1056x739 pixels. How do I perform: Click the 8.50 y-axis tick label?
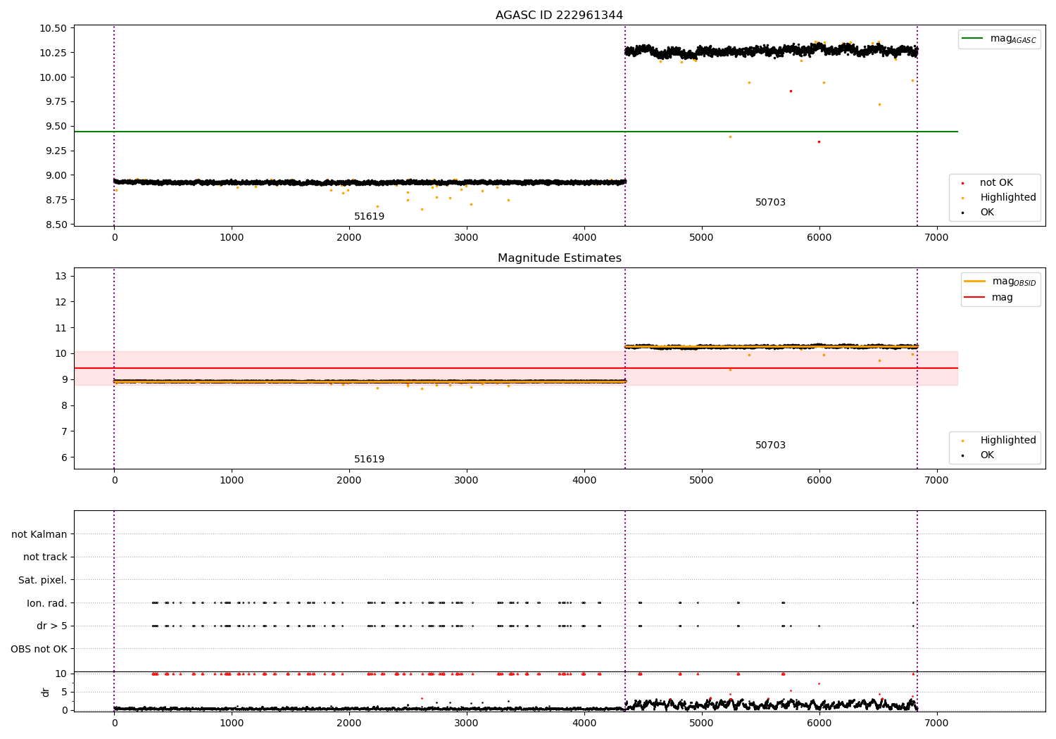tap(56, 225)
